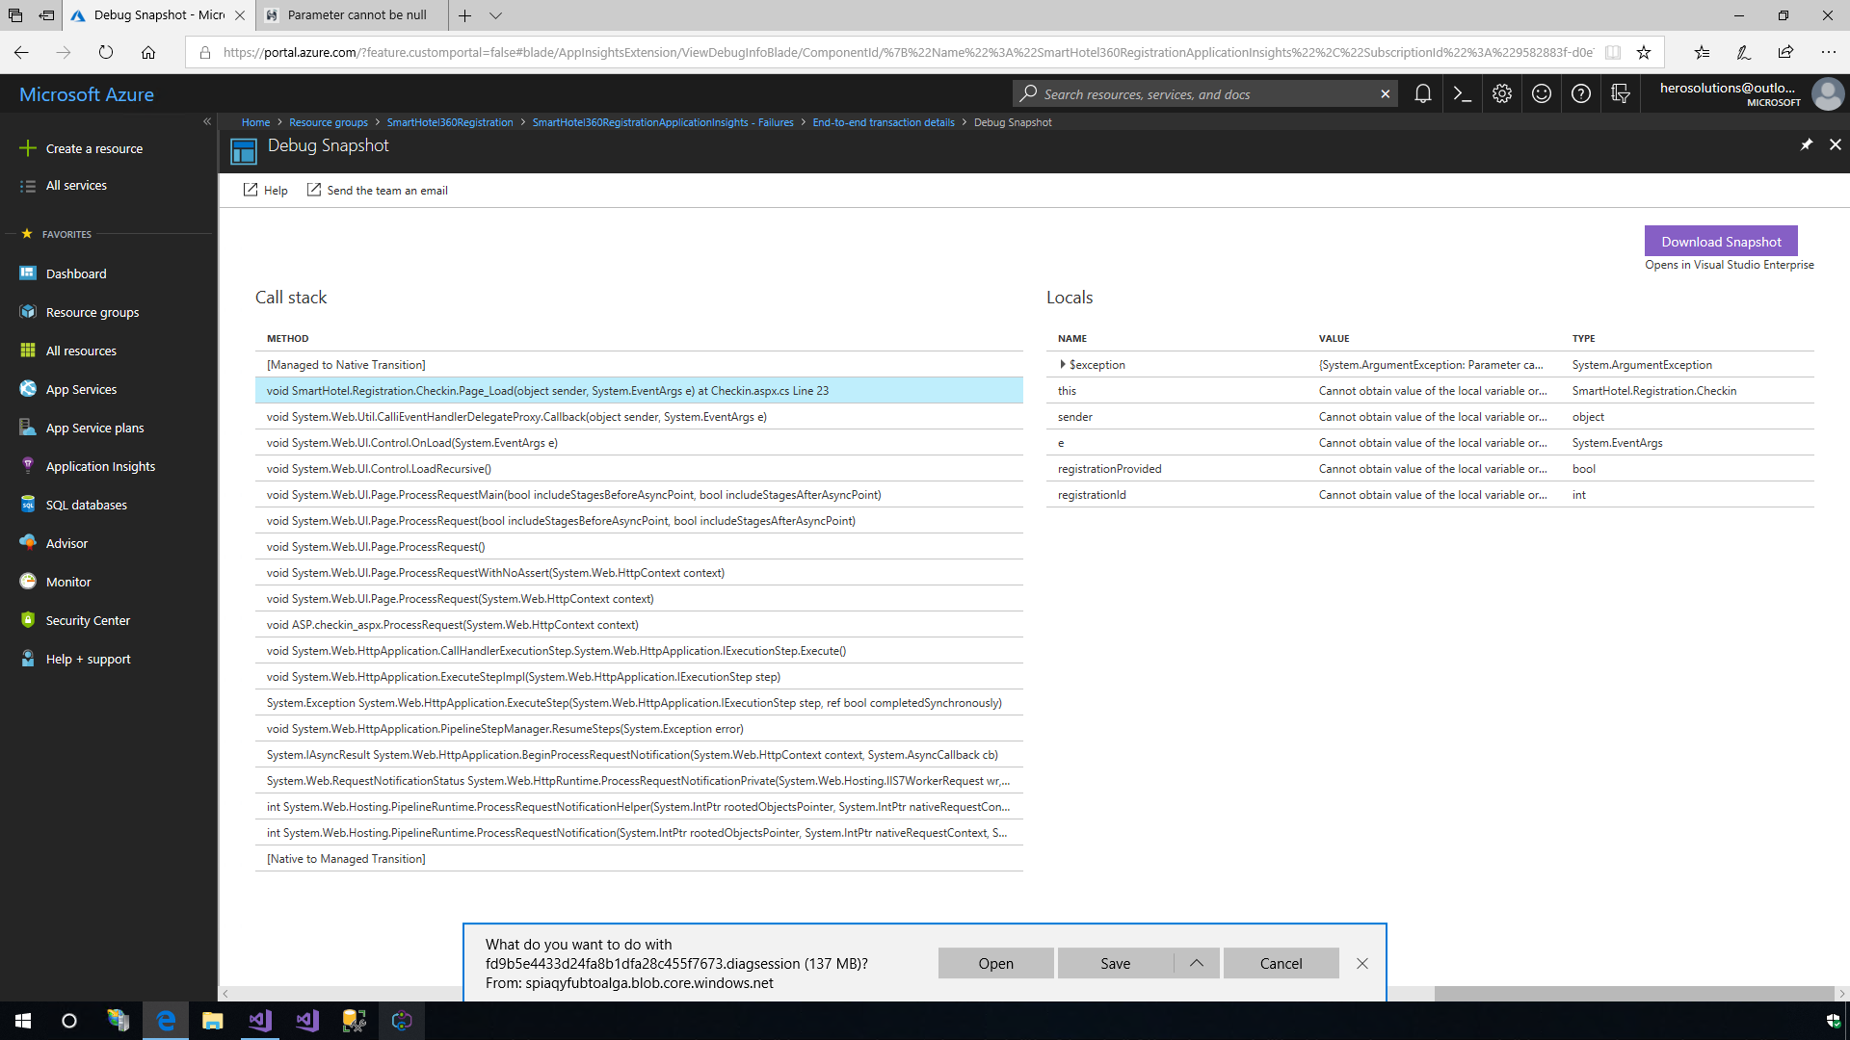Image resolution: width=1850 pixels, height=1040 pixels.
Task: Click the horizontal scrollbar thumb
Action: 1632,993
